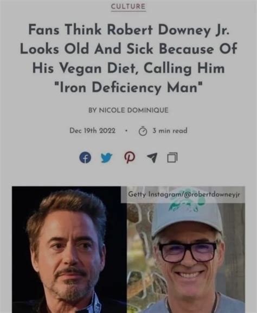Click the Dec 19th 2022 publish date
This screenshot has height=313, width=257.
(x=92, y=131)
